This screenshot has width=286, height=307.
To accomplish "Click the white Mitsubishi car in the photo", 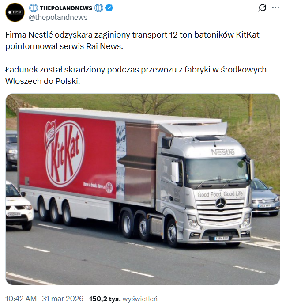I will coord(19,205).
